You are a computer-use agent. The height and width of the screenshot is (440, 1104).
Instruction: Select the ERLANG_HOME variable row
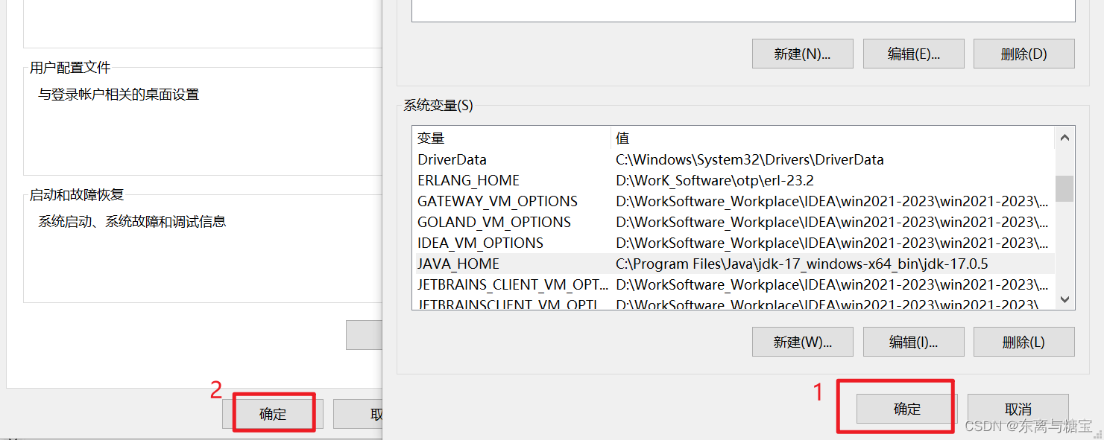click(x=734, y=180)
